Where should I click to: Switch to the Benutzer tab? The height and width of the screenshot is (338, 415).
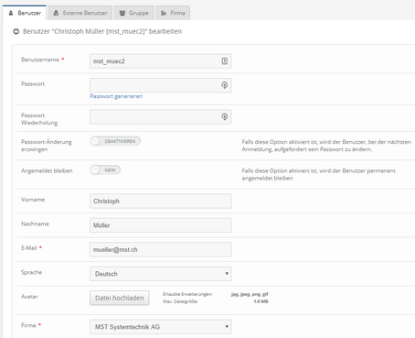click(25, 13)
